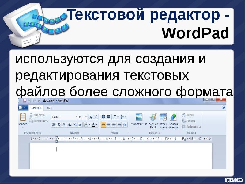The width and height of the screenshot is (245, 184).
Task: Click inside the white document page area
Action: (121, 156)
